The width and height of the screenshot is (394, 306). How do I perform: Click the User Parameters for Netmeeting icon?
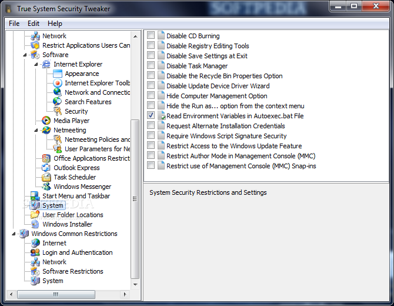tap(58, 149)
